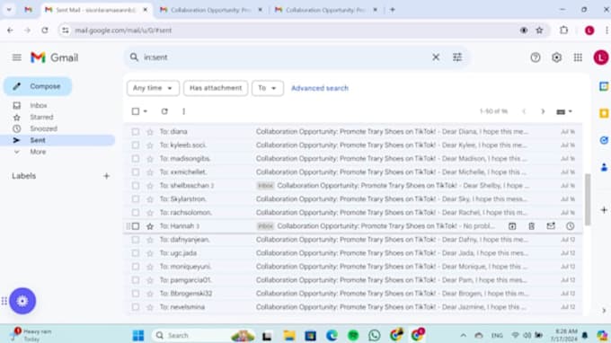
Task: Open Contacts side panel icon
Action: (x=604, y=167)
